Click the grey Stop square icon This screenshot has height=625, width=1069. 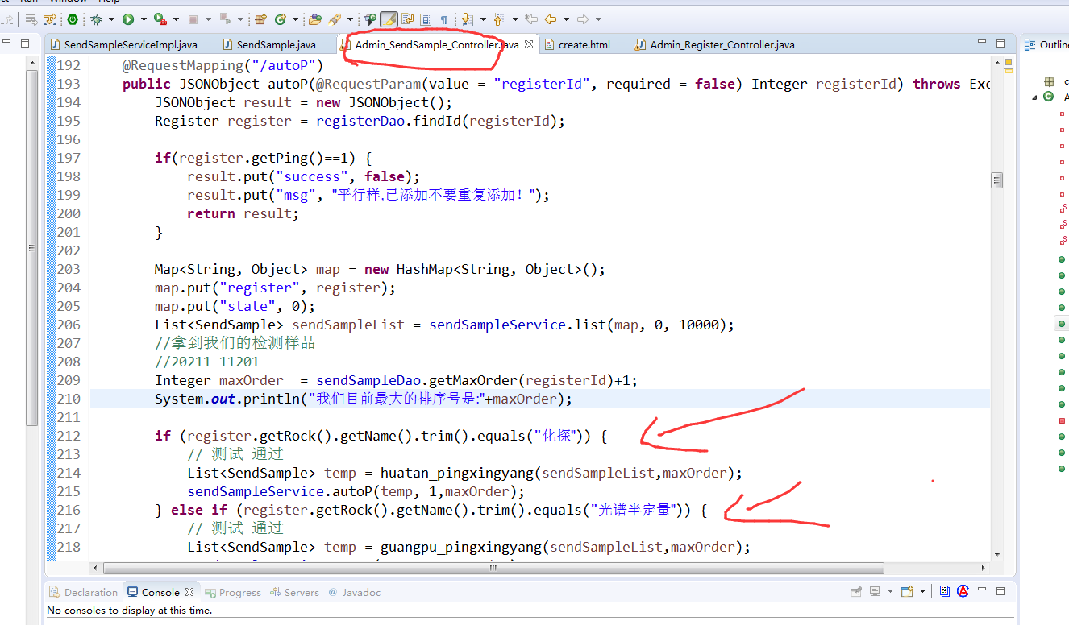(193, 19)
